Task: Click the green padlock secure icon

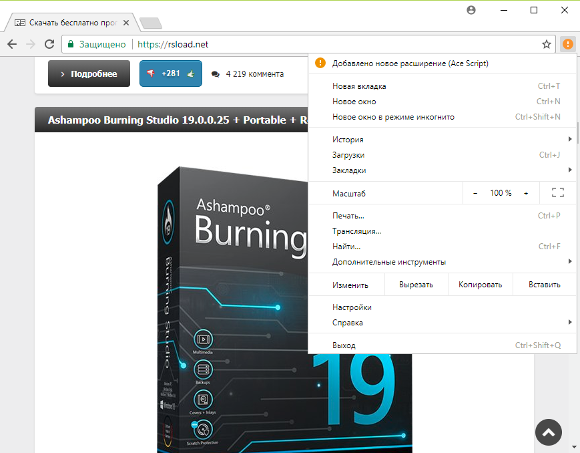Action: (x=70, y=44)
